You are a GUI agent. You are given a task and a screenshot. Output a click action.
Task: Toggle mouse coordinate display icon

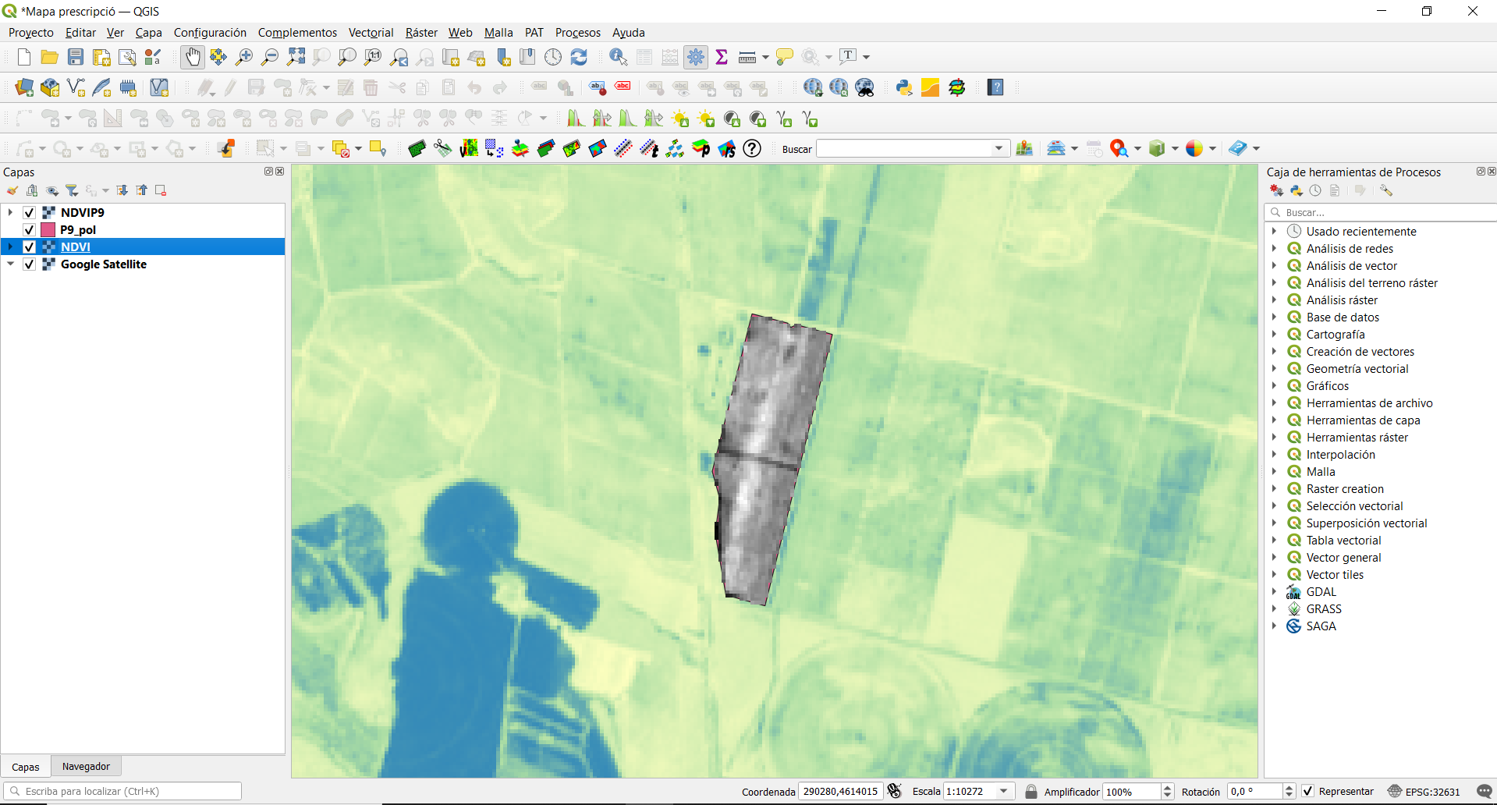[x=895, y=792]
